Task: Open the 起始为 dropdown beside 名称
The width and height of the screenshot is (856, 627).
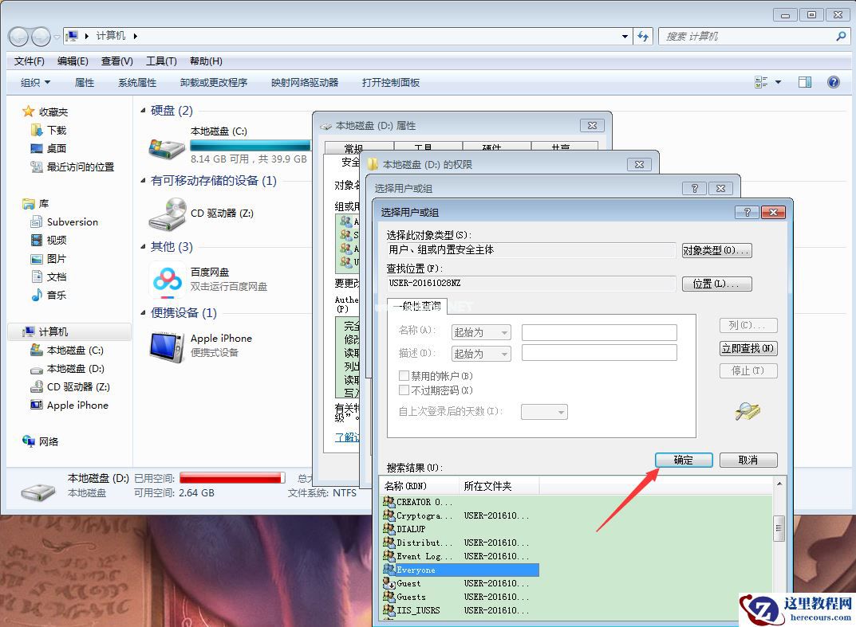Action: (x=480, y=332)
